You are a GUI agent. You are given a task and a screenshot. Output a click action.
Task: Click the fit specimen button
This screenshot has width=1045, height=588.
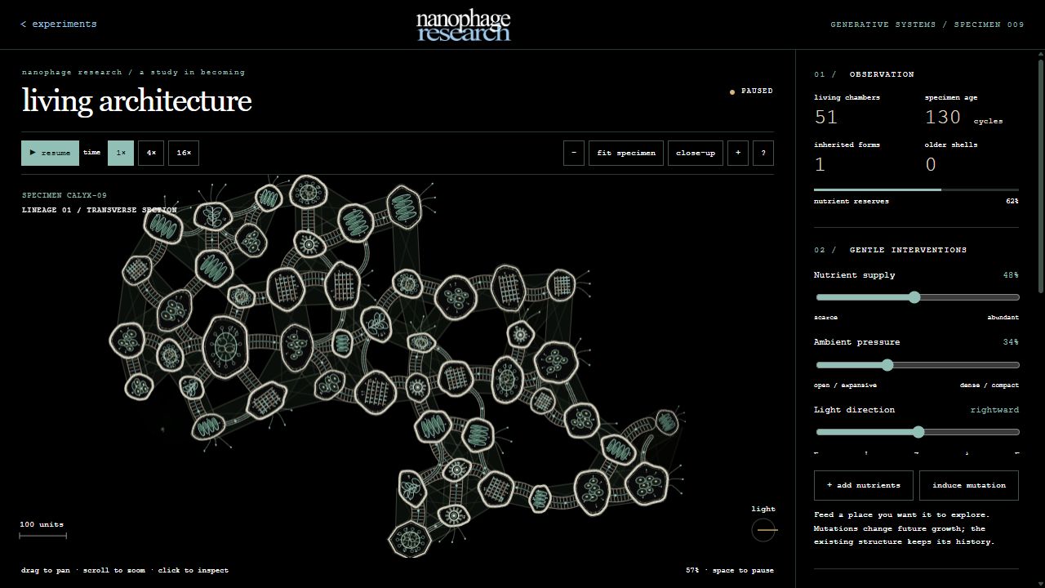point(626,153)
